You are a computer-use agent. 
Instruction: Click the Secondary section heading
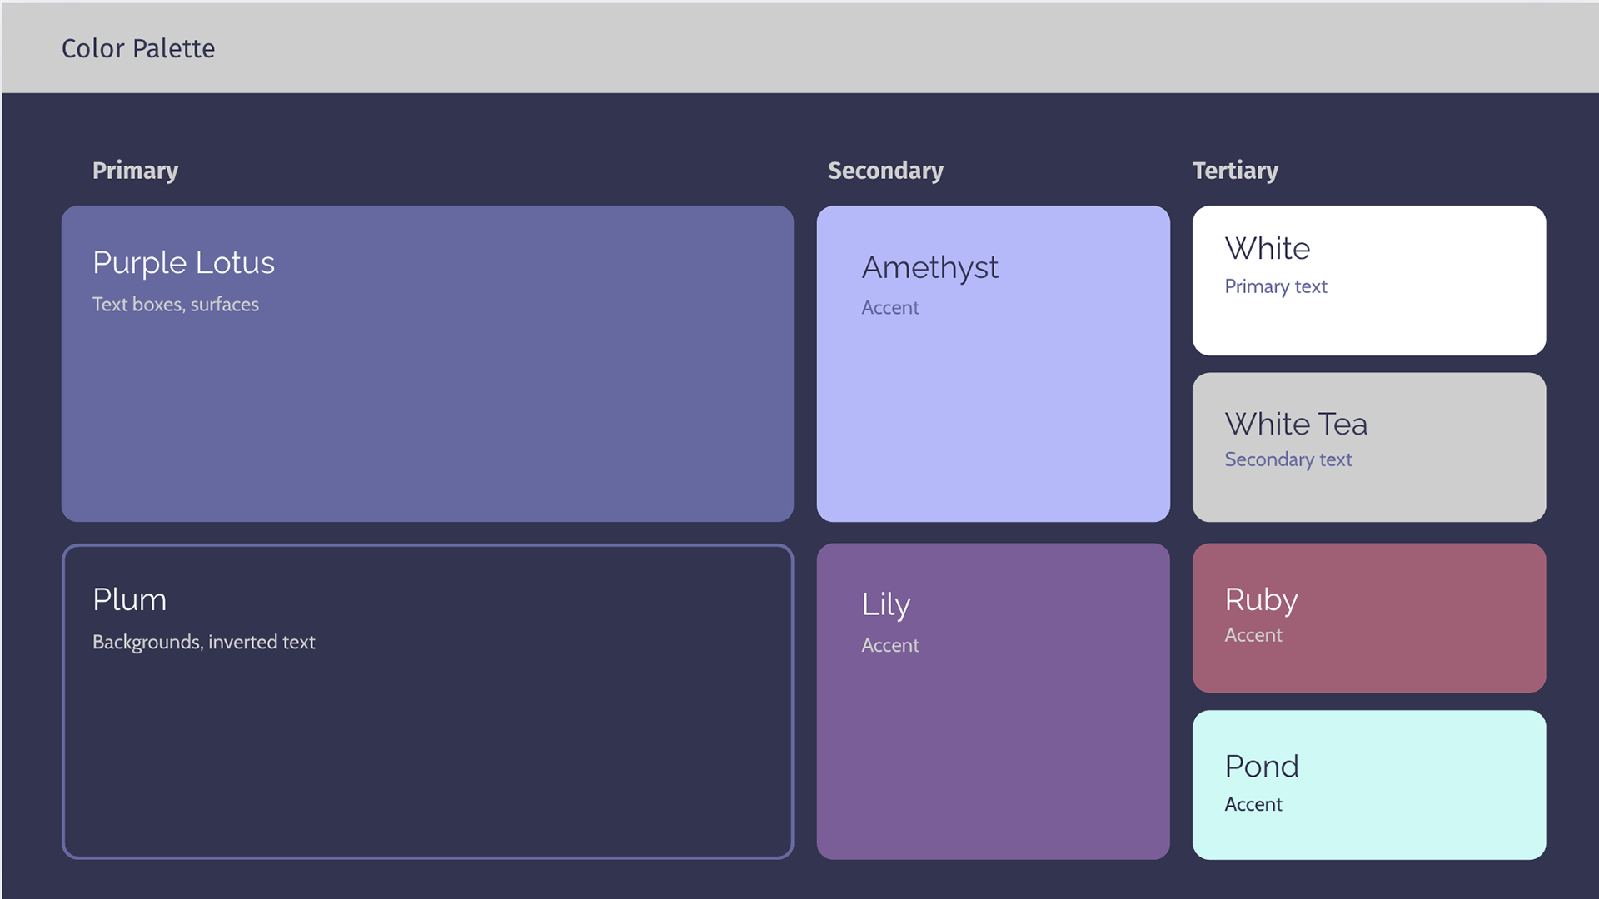885,171
